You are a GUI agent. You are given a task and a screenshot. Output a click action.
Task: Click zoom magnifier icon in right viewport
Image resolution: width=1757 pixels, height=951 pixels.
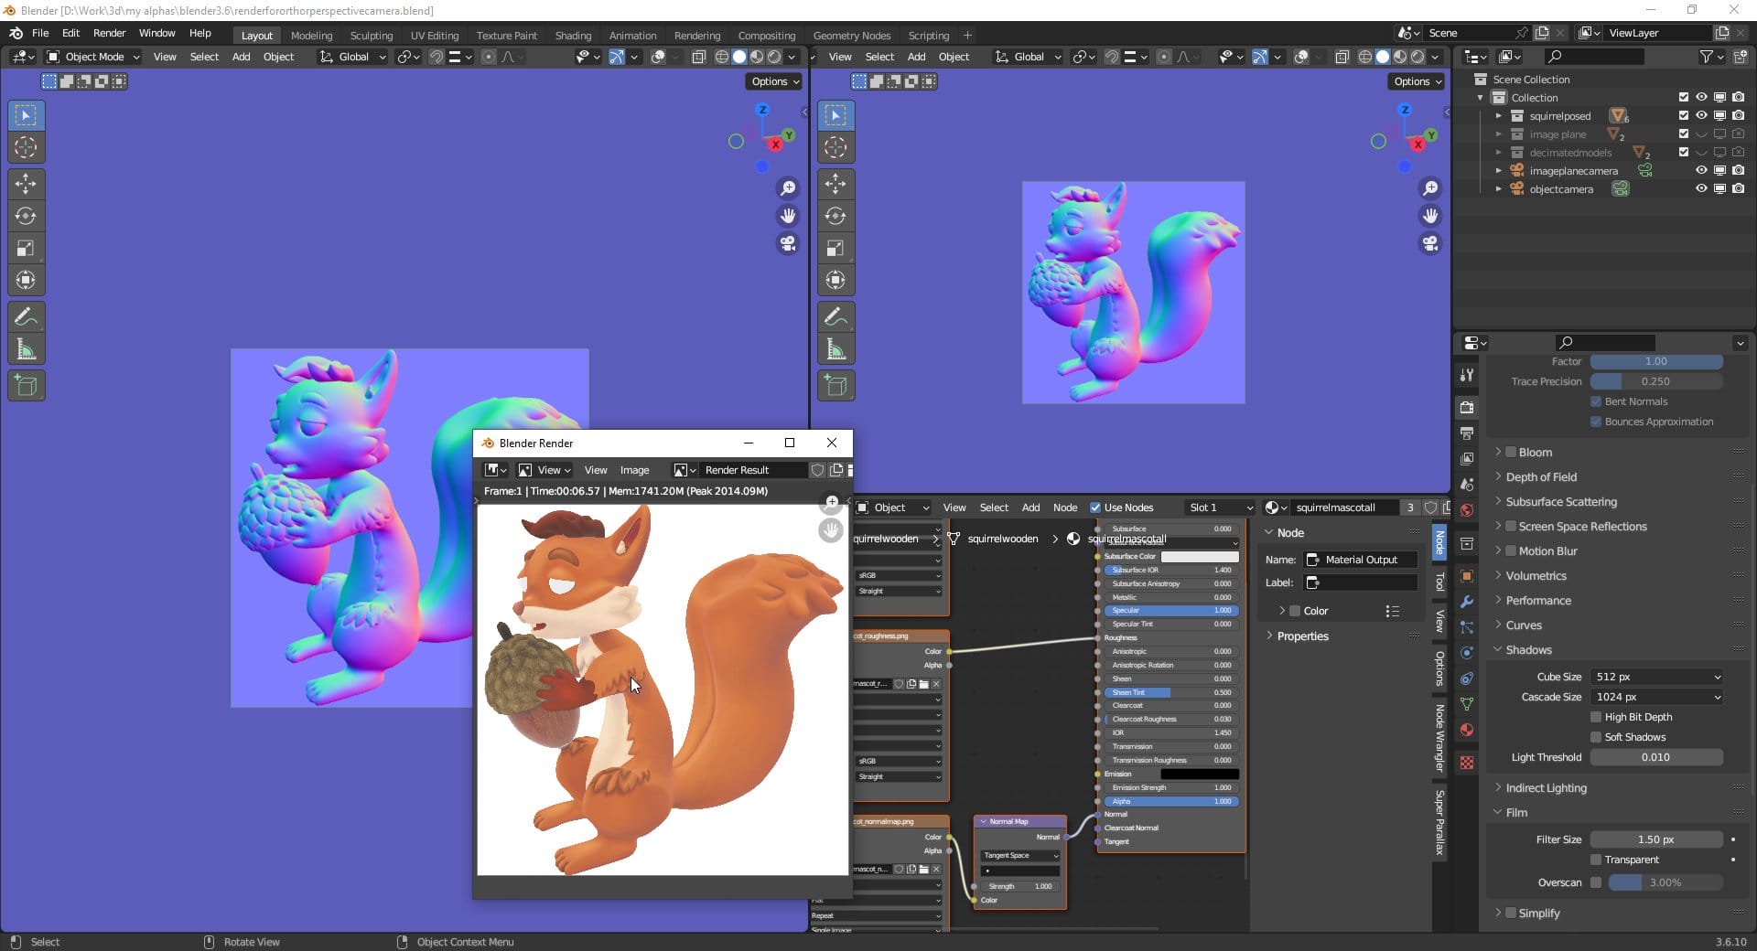point(1429,188)
